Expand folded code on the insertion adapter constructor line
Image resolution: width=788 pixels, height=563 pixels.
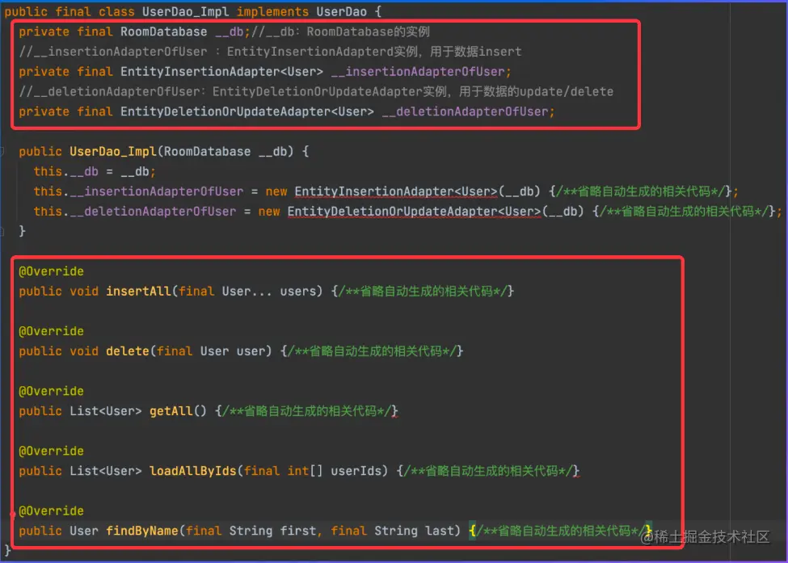[x=641, y=191]
